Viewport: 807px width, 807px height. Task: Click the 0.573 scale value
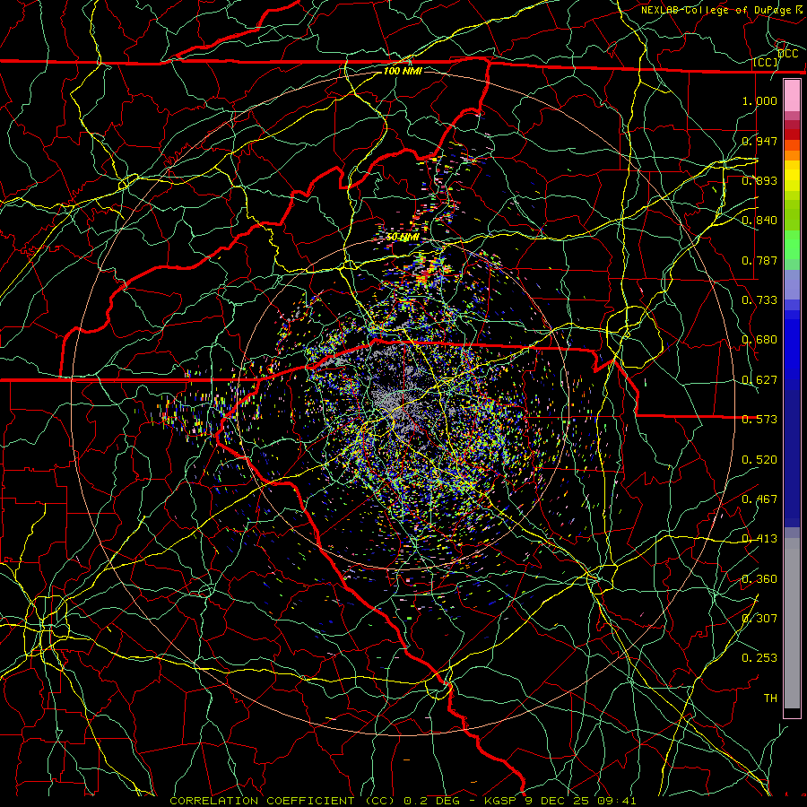759,420
